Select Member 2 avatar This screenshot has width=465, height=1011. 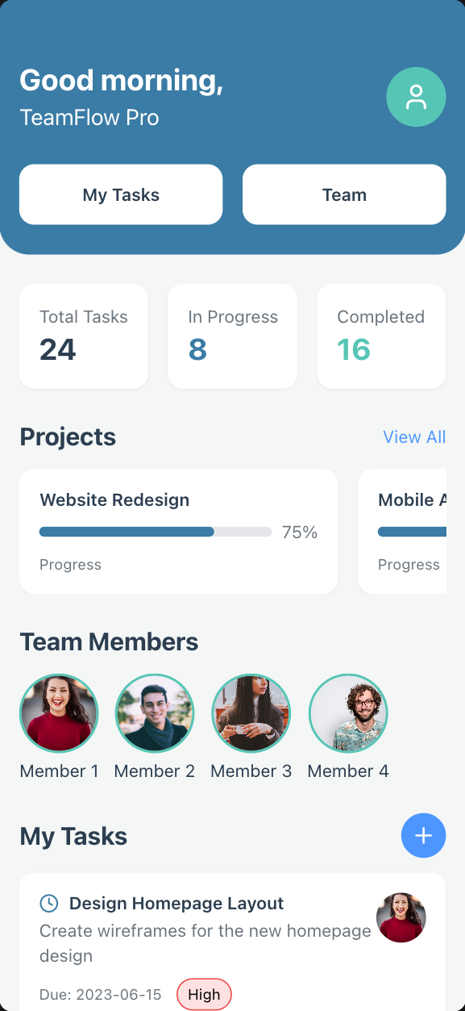pos(155,713)
